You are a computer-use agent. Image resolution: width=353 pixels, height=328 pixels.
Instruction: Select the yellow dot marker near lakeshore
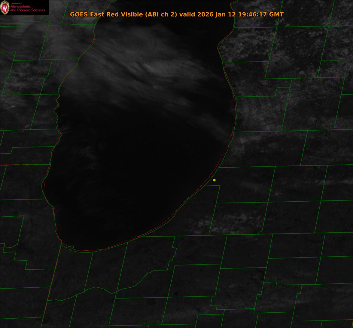(214, 180)
